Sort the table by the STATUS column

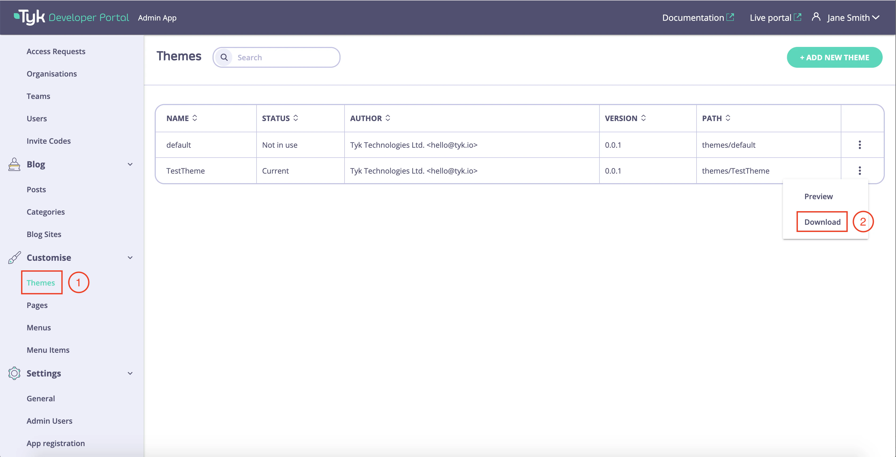(296, 118)
